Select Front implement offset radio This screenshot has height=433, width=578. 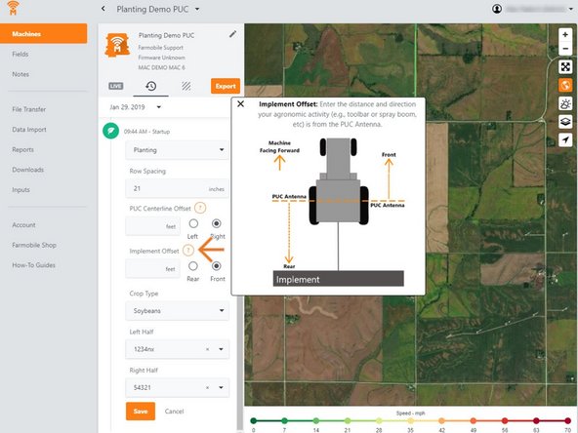click(217, 266)
